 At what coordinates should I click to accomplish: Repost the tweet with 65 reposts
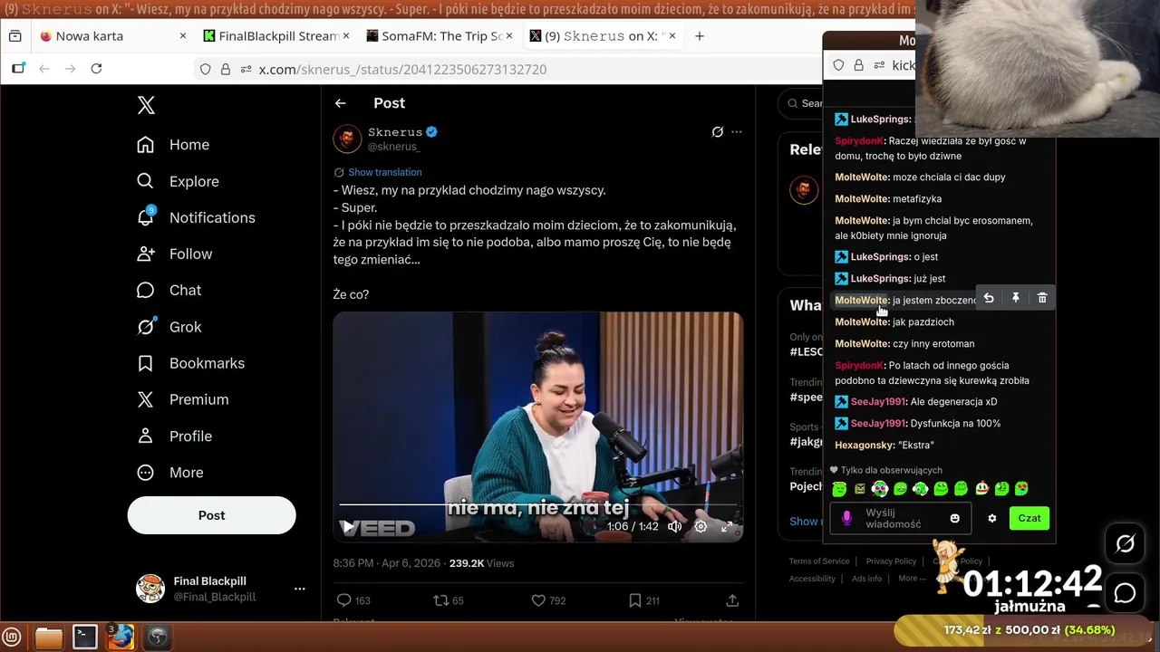[x=440, y=600]
